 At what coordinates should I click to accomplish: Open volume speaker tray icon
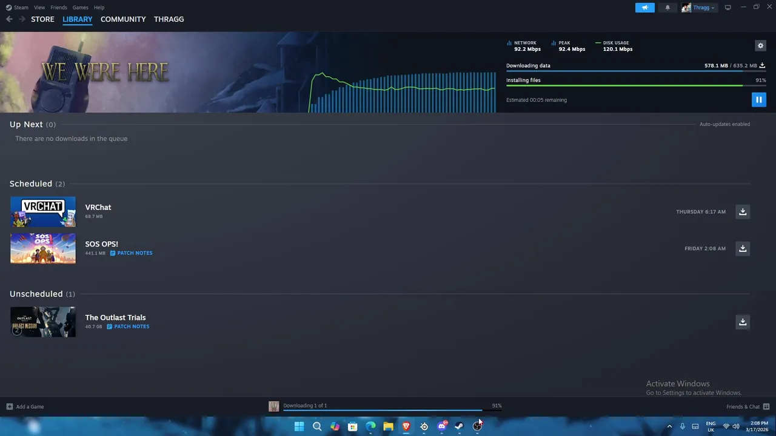point(736,426)
